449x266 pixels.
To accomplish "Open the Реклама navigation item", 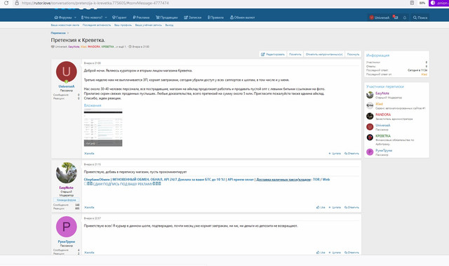I will [141, 18].
